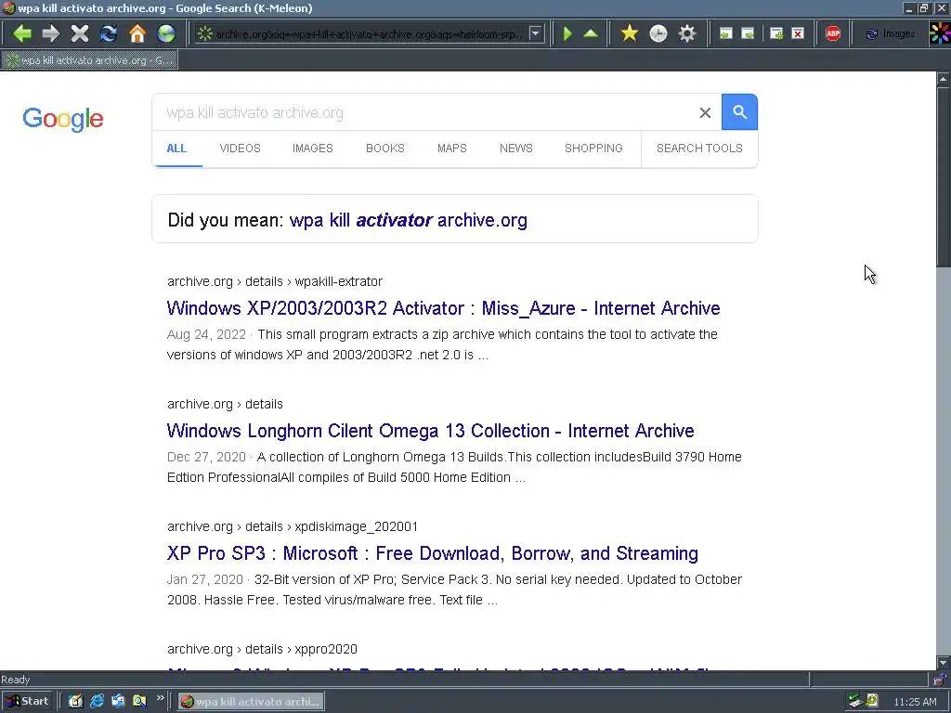The image size is (951, 713).
Task: Select the ALL search tab
Action: [x=176, y=149]
